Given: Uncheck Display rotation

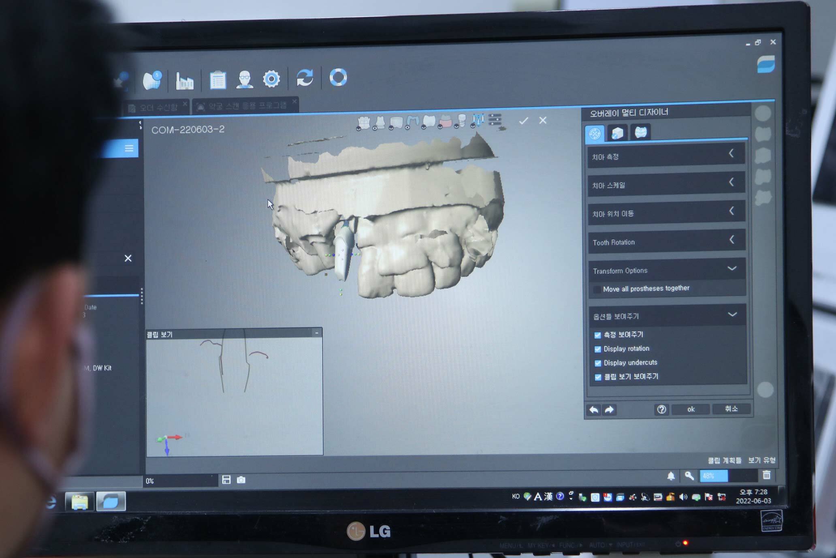Looking at the screenshot, I should 597,349.
